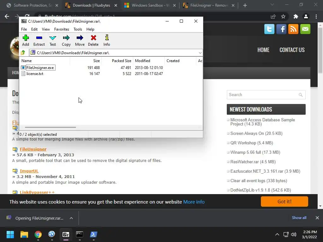
Task: Run the Test archive tool
Action: click(x=53, y=40)
